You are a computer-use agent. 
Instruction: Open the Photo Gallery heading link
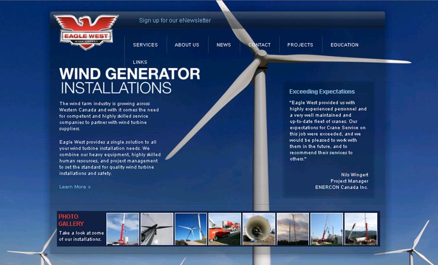click(x=71, y=220)
